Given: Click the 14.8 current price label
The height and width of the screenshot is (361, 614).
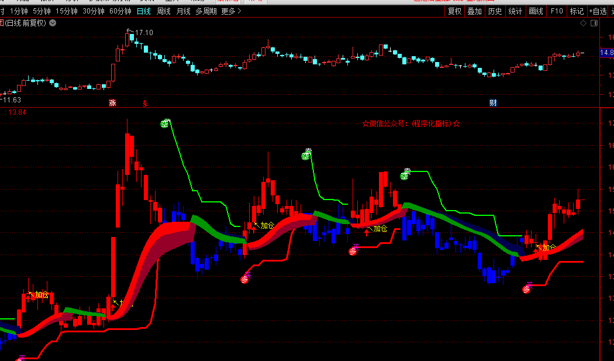Looking at the screenshot, I should 607,53.
